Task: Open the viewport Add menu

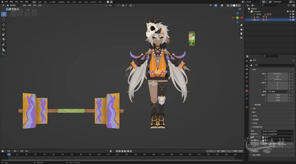Action: (35, 5)
